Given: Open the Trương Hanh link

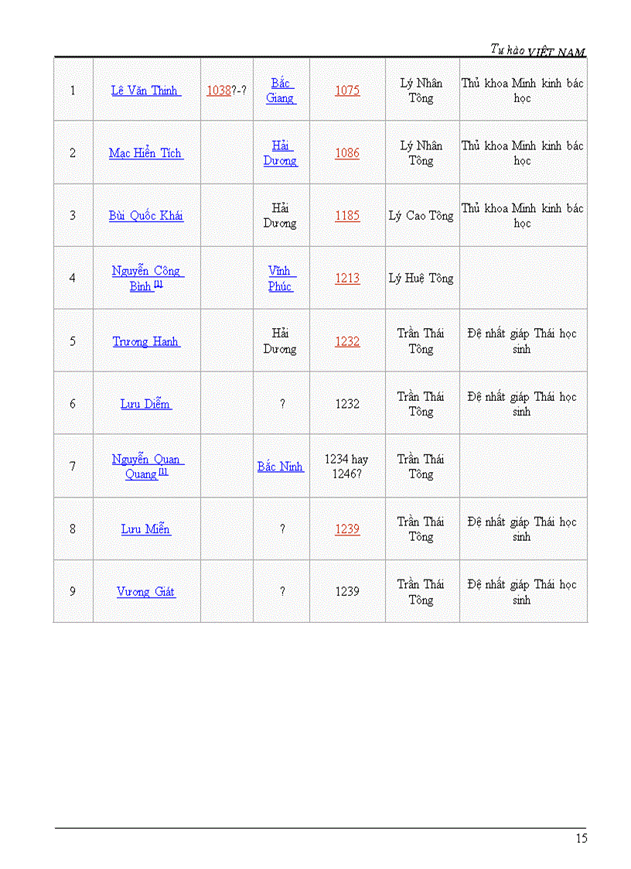Looking at the screenshot, I should point(145,341).
